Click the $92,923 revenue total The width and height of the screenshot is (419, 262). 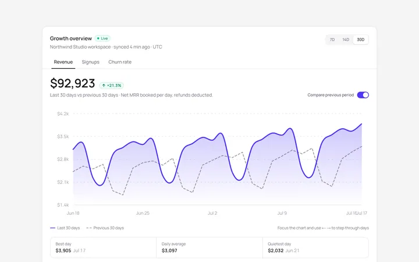point(72,83)
